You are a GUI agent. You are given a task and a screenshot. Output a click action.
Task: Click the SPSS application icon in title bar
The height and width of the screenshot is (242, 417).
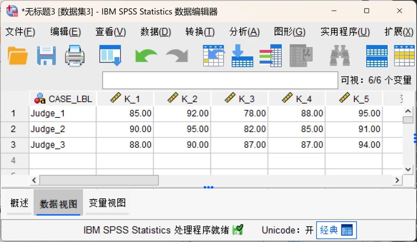coord(12,11)
